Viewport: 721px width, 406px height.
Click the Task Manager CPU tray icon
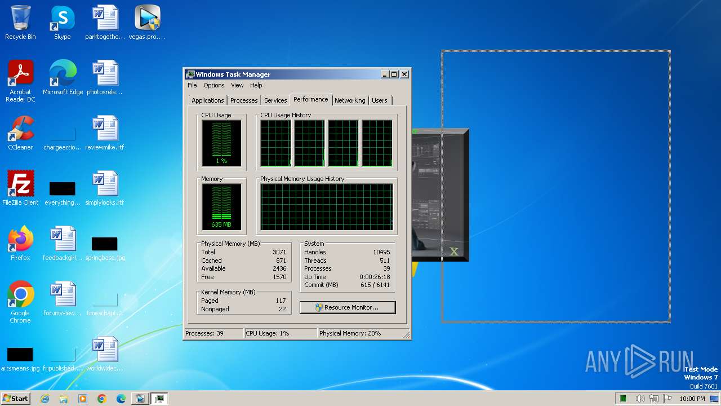point(624,399)
